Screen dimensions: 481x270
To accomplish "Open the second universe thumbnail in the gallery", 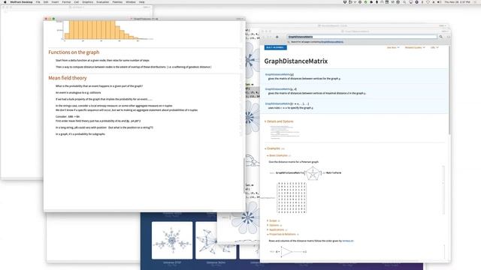I will [x=216, y=240].
